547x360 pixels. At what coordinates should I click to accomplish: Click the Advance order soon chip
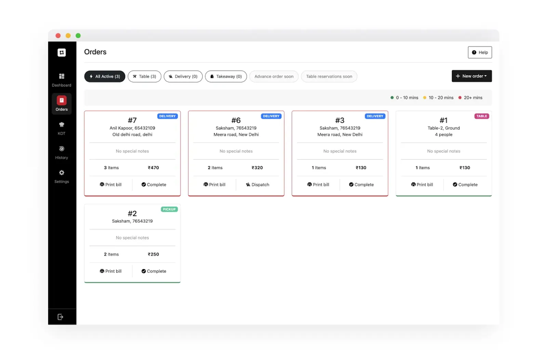point(274,77)
